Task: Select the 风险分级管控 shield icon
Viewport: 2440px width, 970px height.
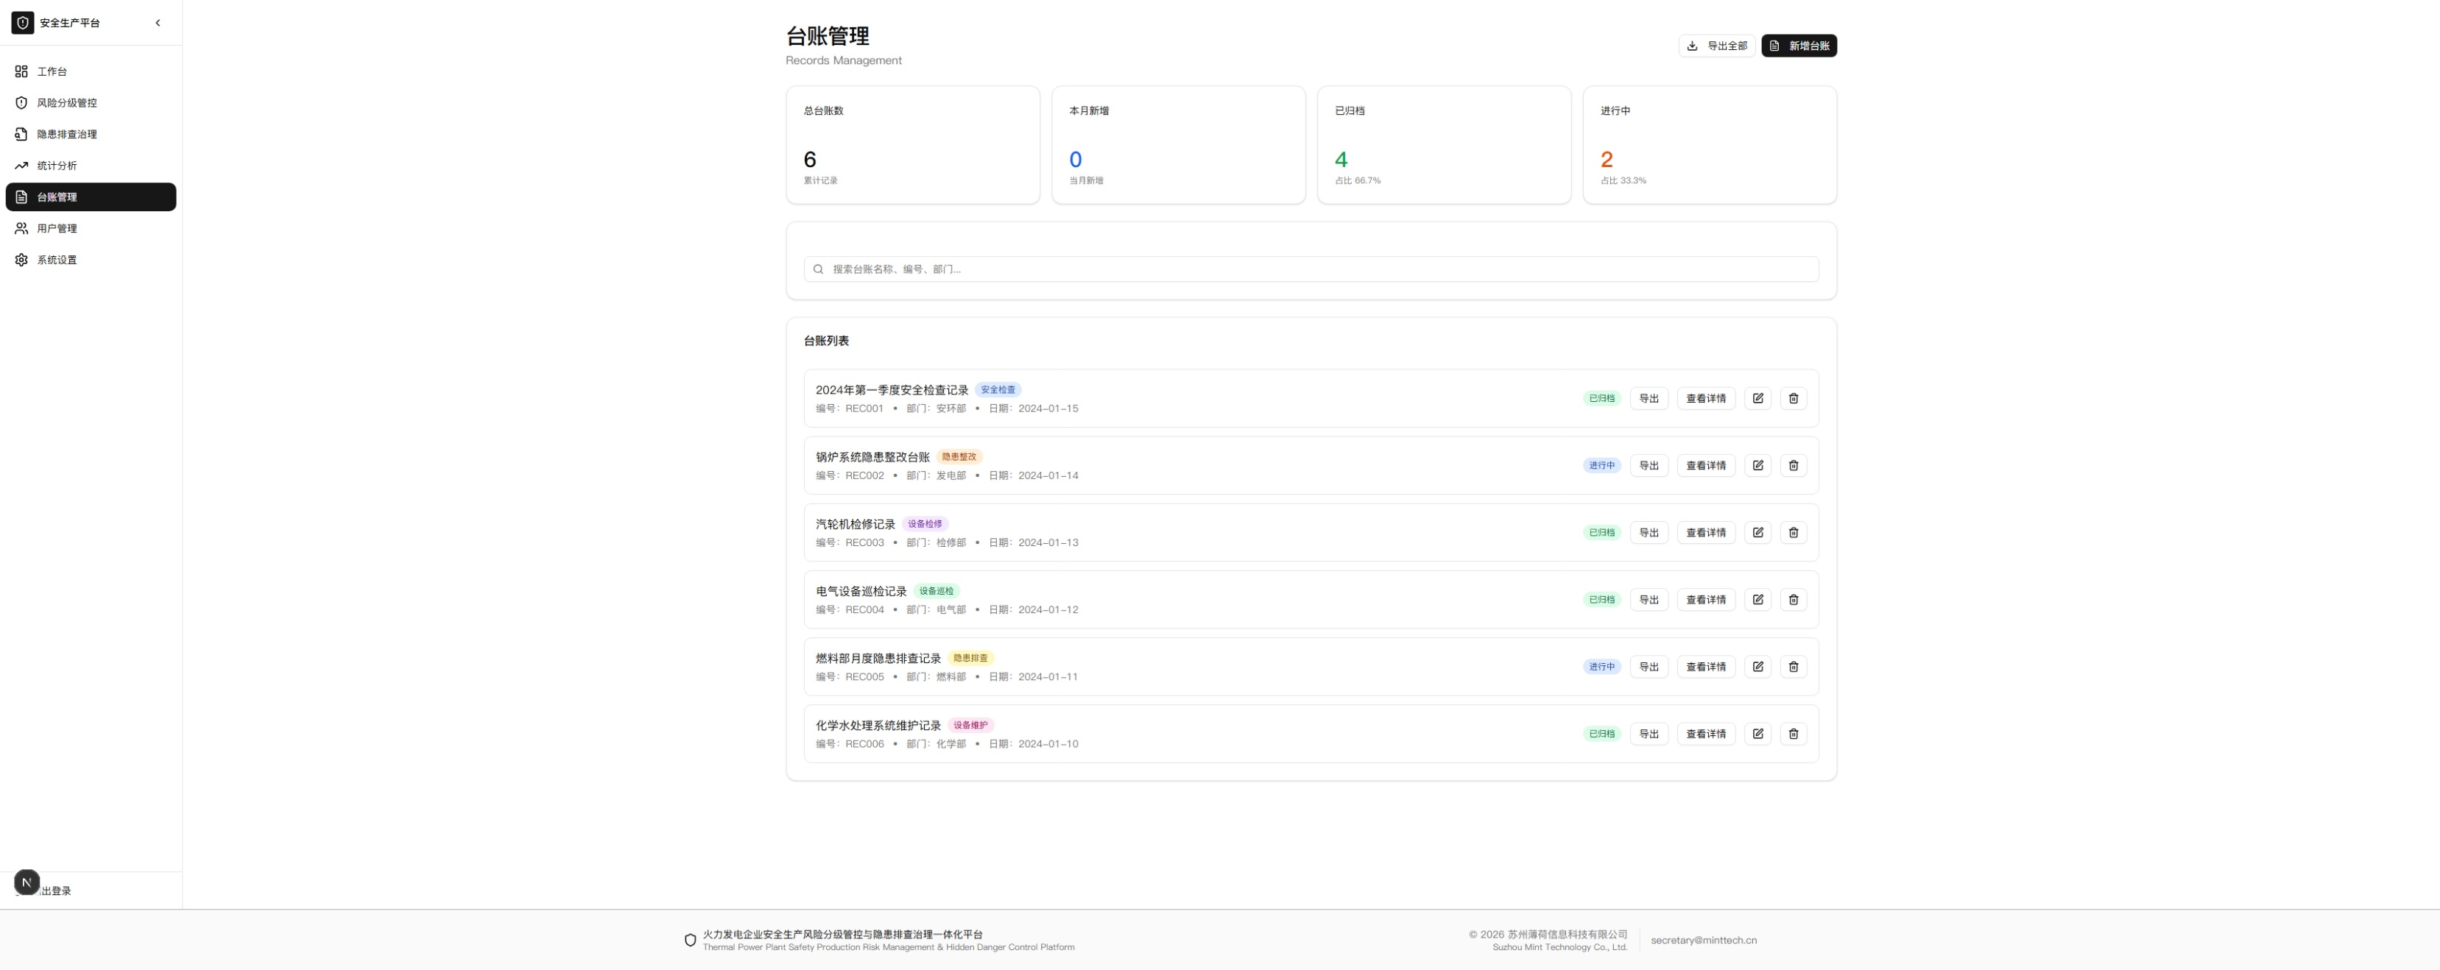Action: point(21,102)
